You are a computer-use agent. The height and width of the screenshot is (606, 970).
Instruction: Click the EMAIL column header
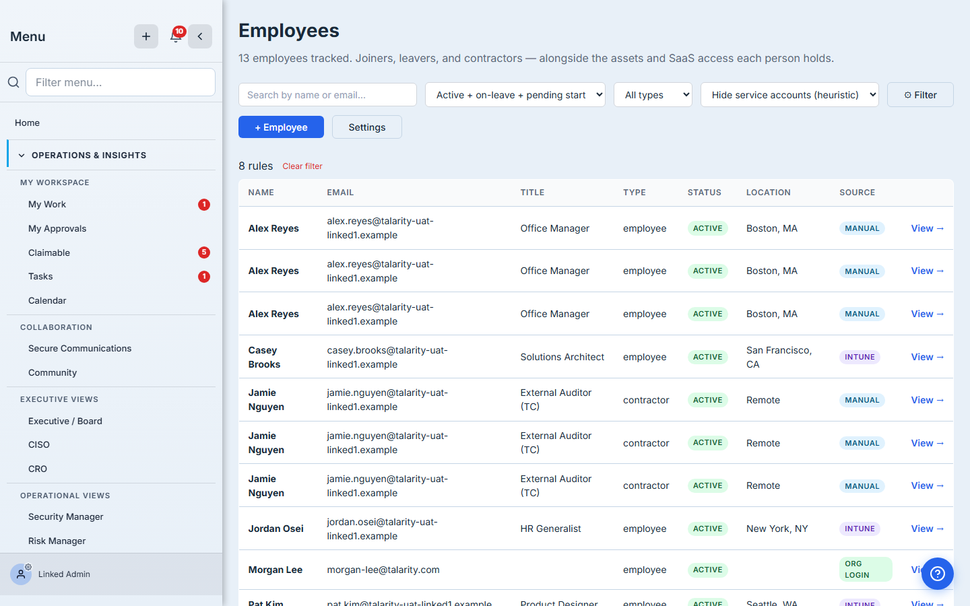click(340, 193)
